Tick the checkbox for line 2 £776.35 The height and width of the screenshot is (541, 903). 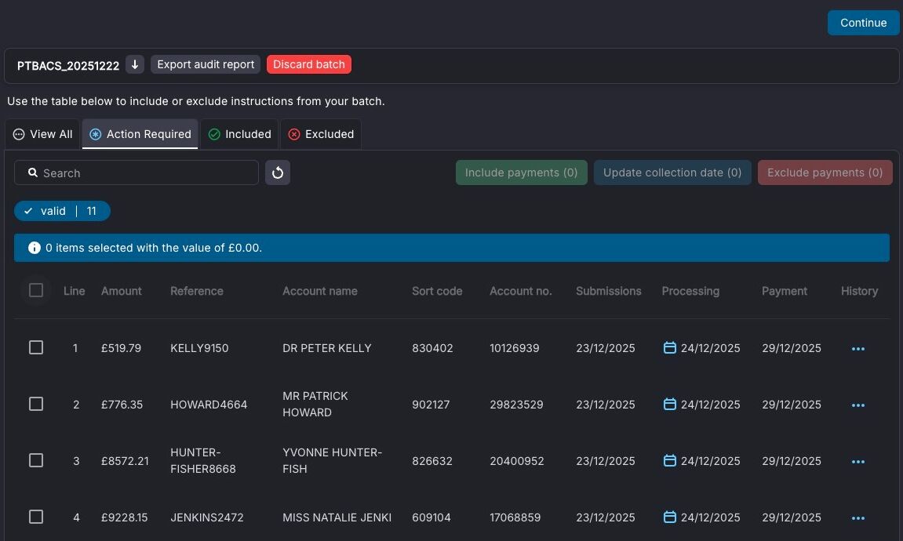[36, 404]
